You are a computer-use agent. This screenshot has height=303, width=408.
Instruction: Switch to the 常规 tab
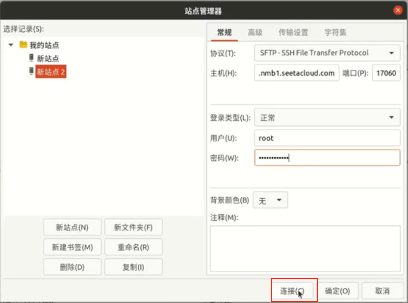click(x=224, y=32)
